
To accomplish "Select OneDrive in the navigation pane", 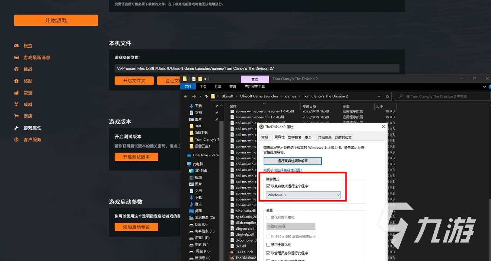I will click(x=203, y=155).
